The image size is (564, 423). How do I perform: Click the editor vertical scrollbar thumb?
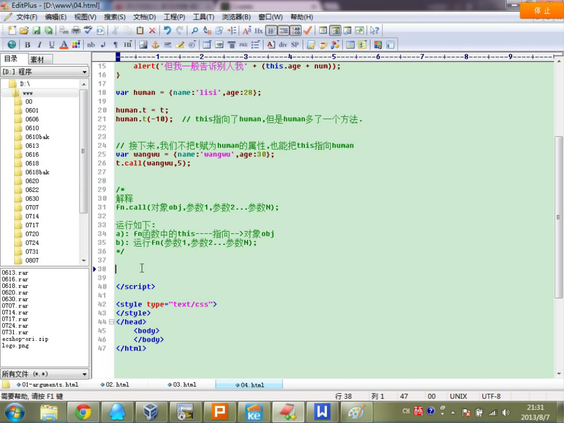[558, 217]
